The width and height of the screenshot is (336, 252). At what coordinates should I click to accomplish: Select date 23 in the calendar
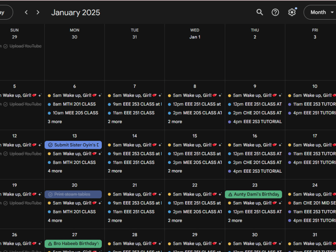click(x=255, y=185)
